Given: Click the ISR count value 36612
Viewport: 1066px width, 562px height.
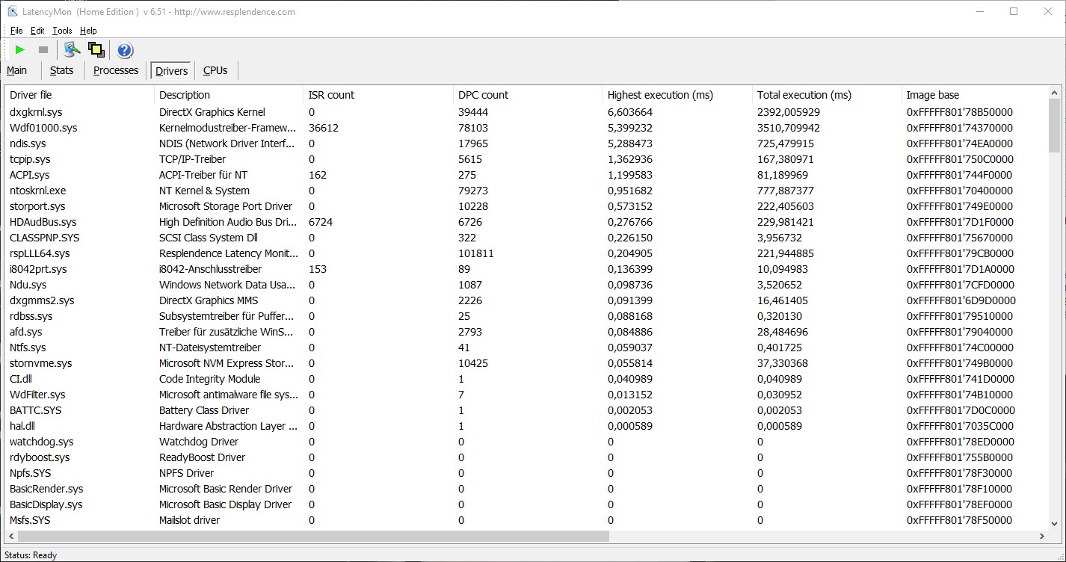Looking at the screenshot, I should 324,128.
